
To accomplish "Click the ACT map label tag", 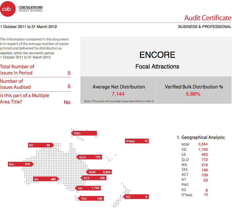I will [x=93, y=178].
